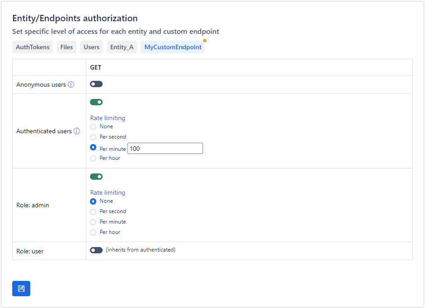Select Per minute radio for Authenticated users
This screenshot has height=308, width=425.
pos(93,147)
